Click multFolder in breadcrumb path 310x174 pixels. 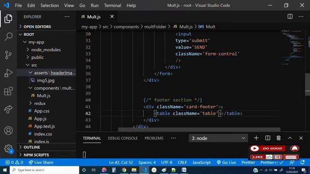point(155,27)
